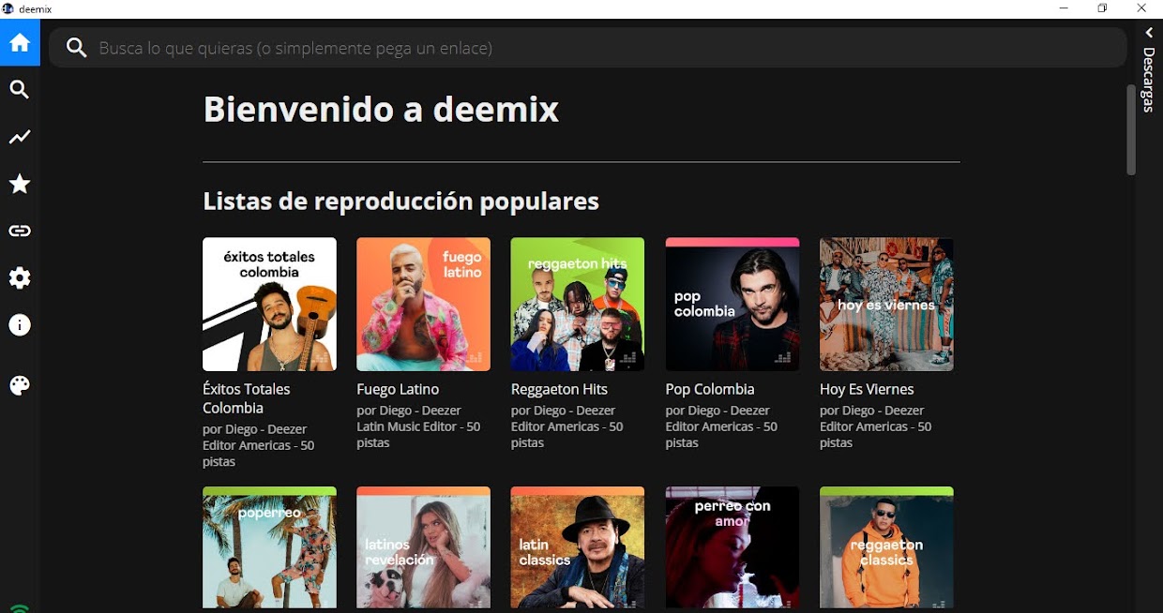Open Fuego Latino playlist cover
1163x613 pixels.
(423, 305)
